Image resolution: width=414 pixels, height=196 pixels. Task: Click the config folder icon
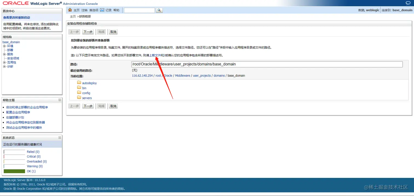pos(79,92)
